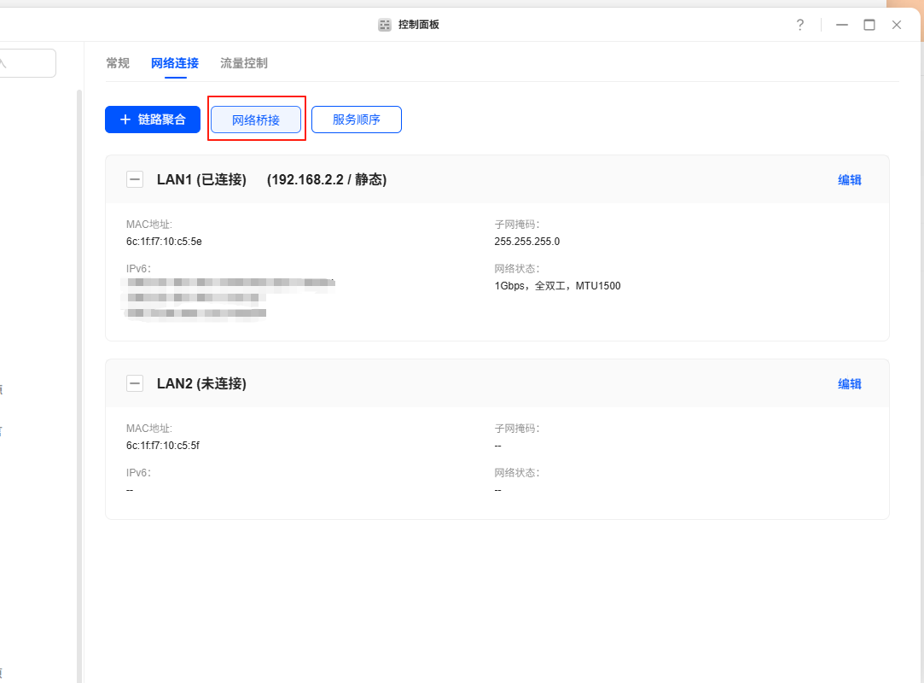This screenshot has height=683, width=924.
Task: Minimize the Control Panel window
Action: [x=841, y=25]
